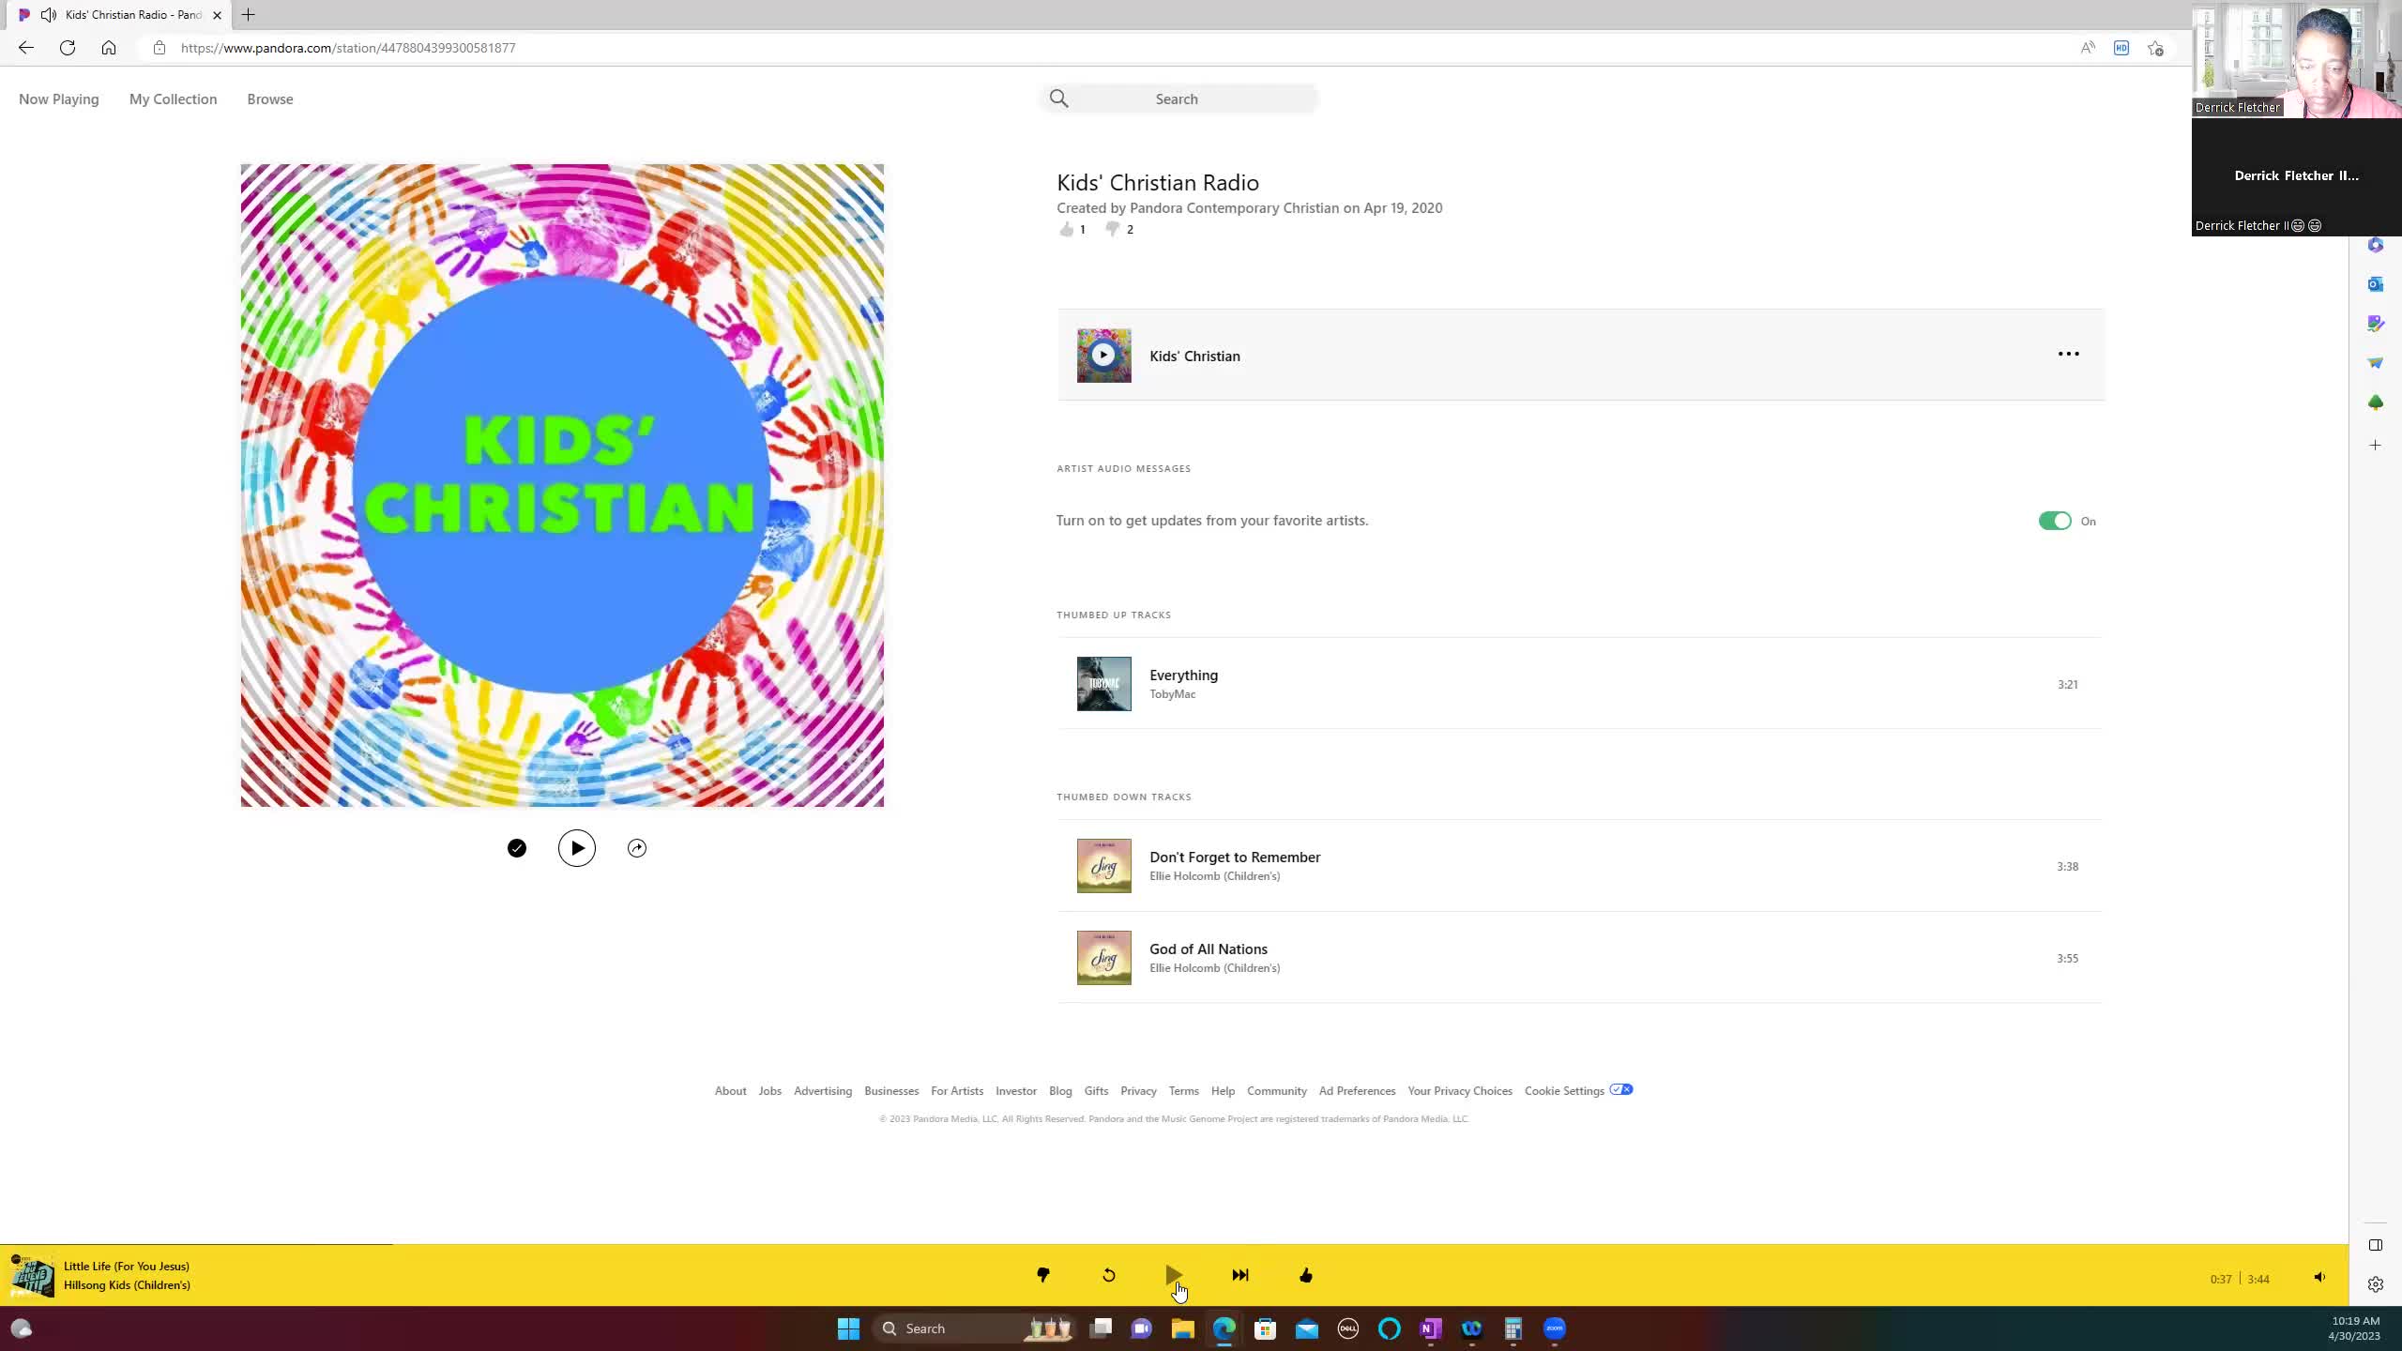Click the collected checkmark icon below artwork

(517, 848)
